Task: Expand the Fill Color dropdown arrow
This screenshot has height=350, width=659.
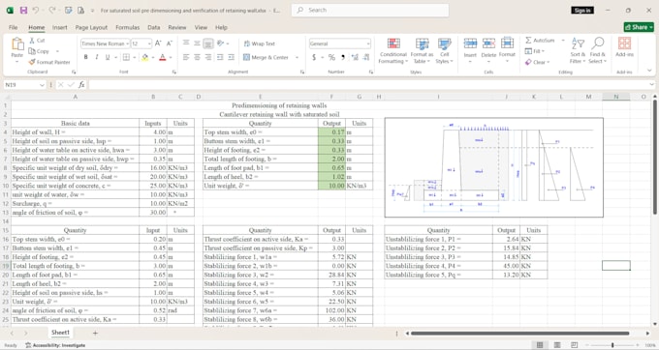Action: coord(152,57)
